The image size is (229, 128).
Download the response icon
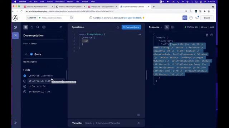[212, 35]
